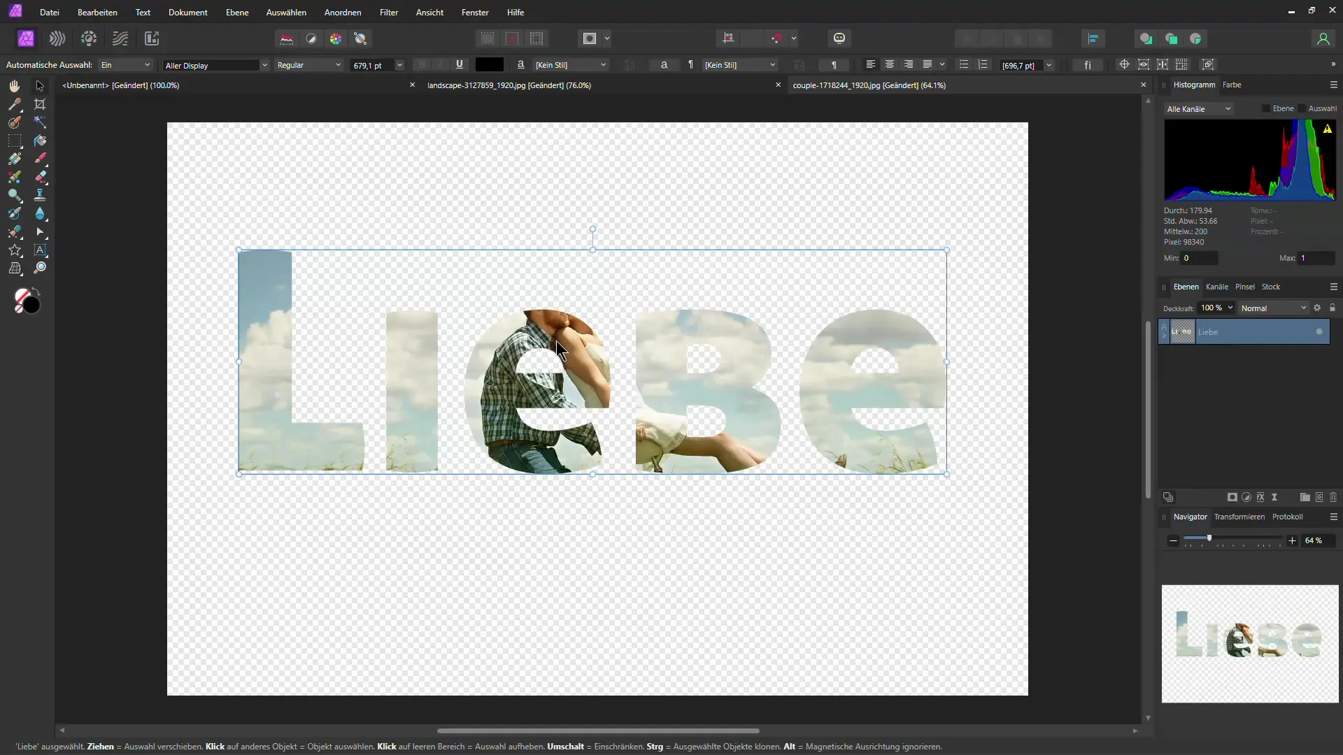The width and height of the screenshot is (1343, 755).
Task: Toggle visibility of the Liebe layer
Action: click(x=1319, y=331)
